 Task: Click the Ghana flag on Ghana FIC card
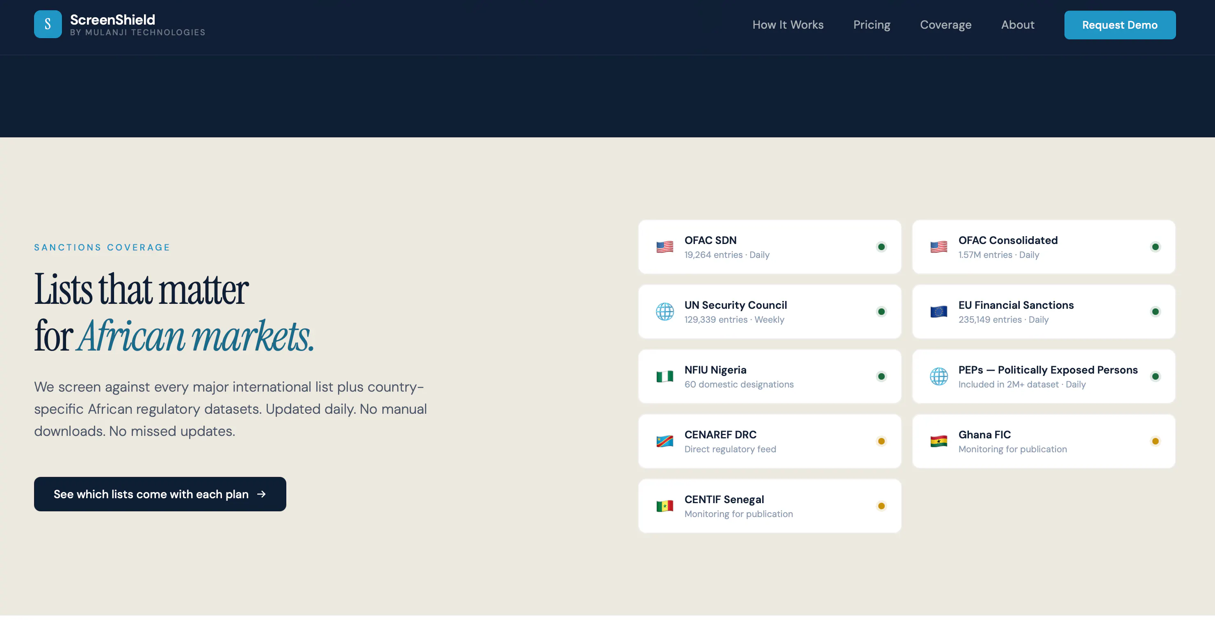(939, 441)
